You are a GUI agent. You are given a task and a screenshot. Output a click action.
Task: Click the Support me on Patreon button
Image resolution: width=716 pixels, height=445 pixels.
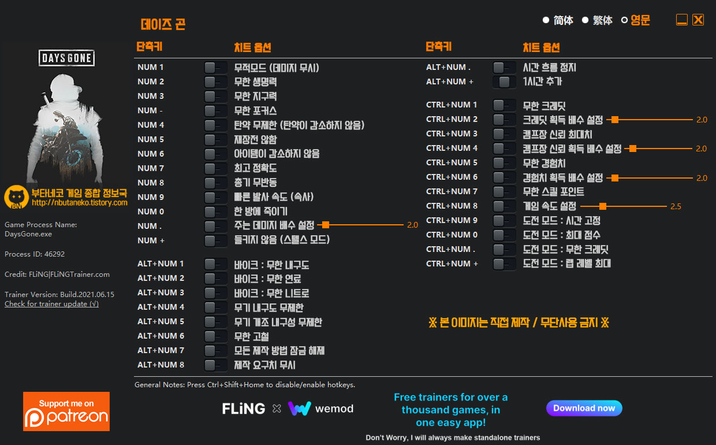point(66,411)
